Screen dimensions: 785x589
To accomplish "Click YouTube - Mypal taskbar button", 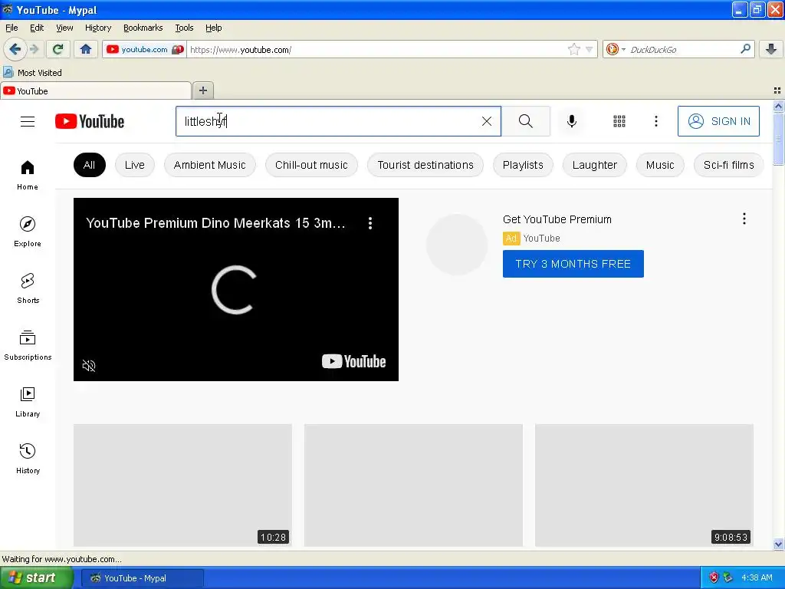I will 142,578.
